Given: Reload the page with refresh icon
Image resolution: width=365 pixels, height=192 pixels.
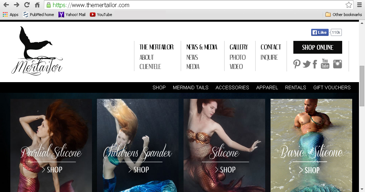Looking at the screenshot, I should tap(27, 5).
